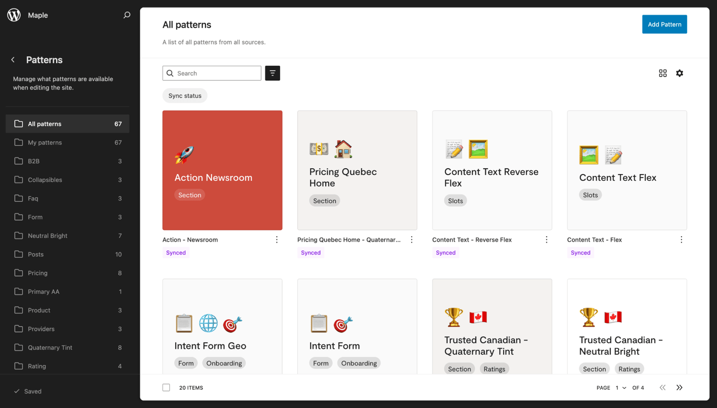This screenshot has width=717, height=408.
Task: Open the Providers pattern category
Action: [67, 328]
